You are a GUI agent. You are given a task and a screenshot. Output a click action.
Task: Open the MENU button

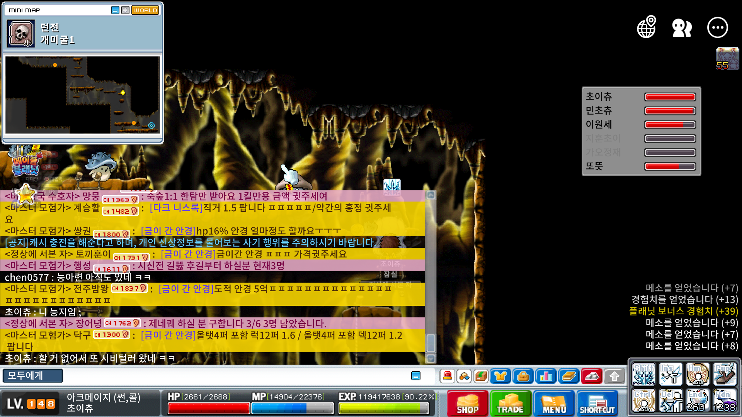coord(554,403)
